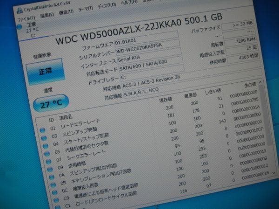Select the キャリブレーション再試行回数 attribute
The width and height of the screenshot is (279, 209).
point(101,176)
